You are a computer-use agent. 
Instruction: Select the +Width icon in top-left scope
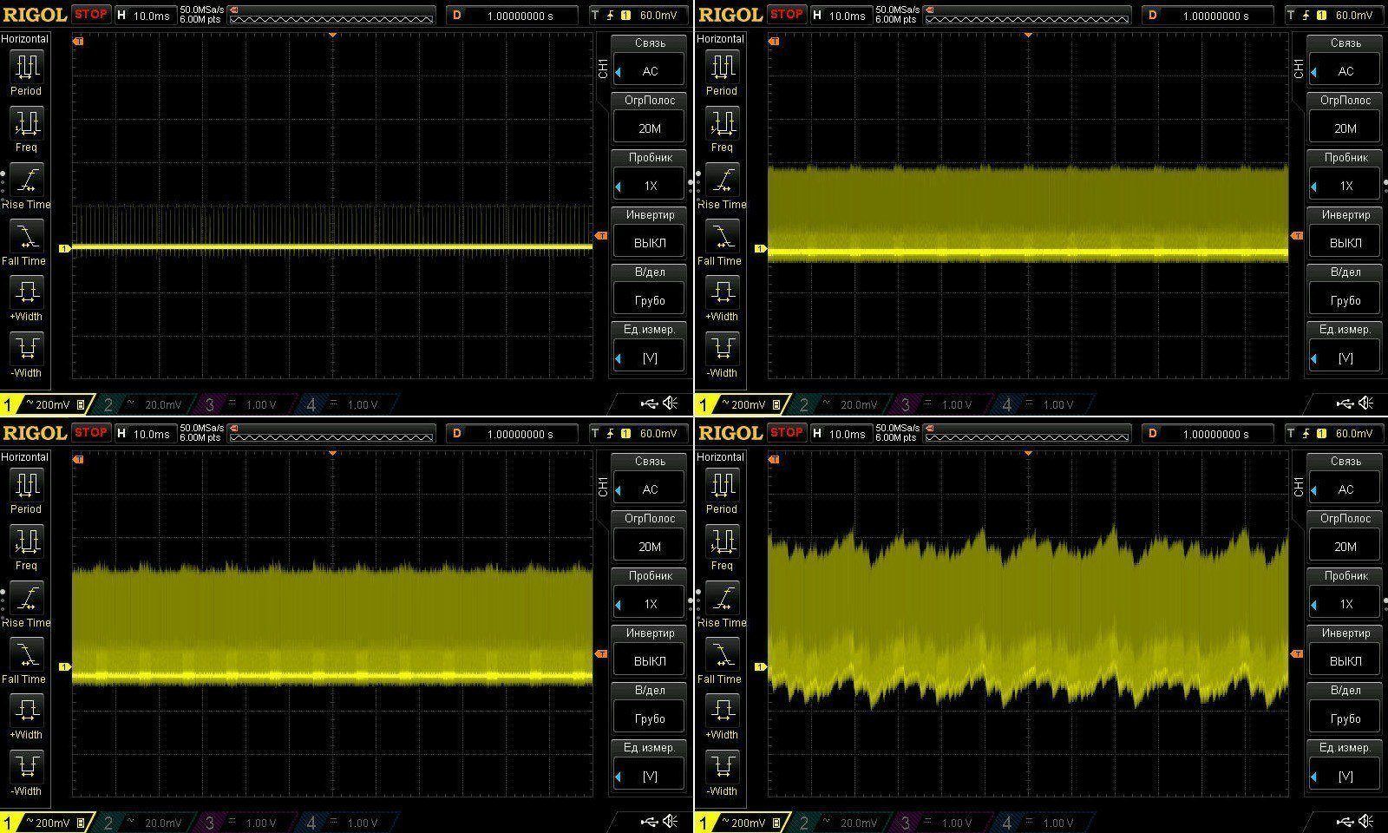pos(26,292)
